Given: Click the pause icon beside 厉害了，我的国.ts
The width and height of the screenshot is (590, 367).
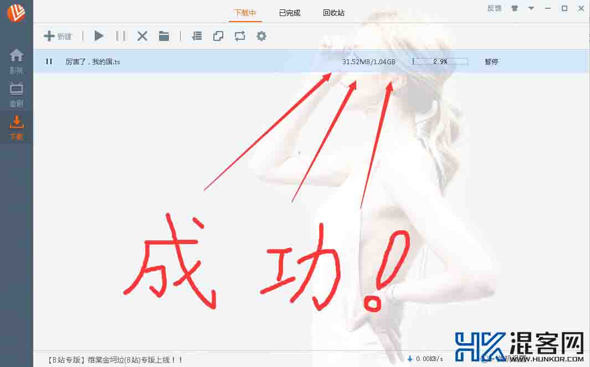Looking at the screenshot, I should click(49, 61).
